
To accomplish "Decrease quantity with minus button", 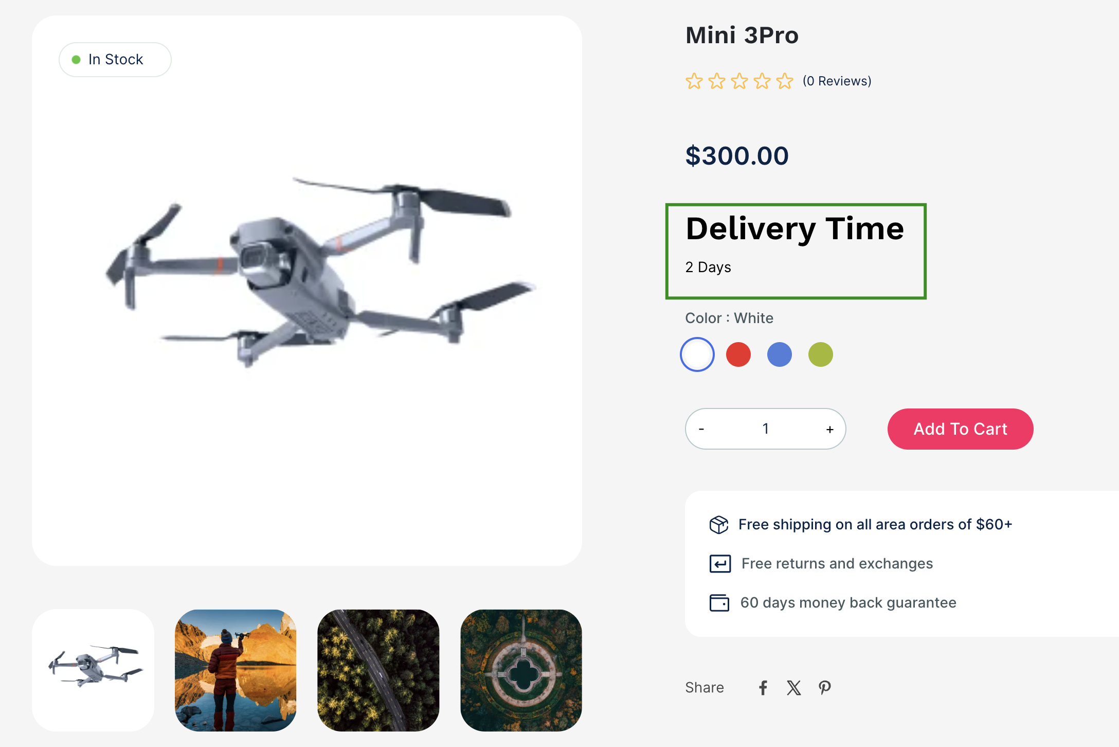I will (x=701, y=429).
